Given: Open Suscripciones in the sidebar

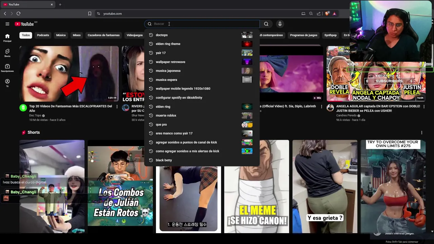Looking at the screenshot, I should (x=7, y=68).
